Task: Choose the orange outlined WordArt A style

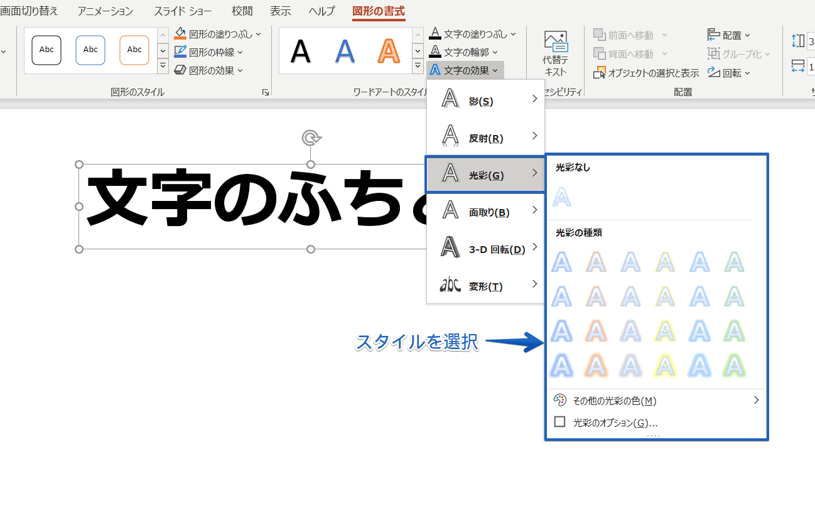Action: (389, 51)
